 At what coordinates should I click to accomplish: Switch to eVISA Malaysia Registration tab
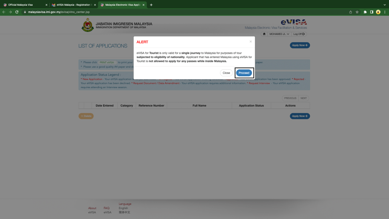pyautogui.click(x=74, y=5)
